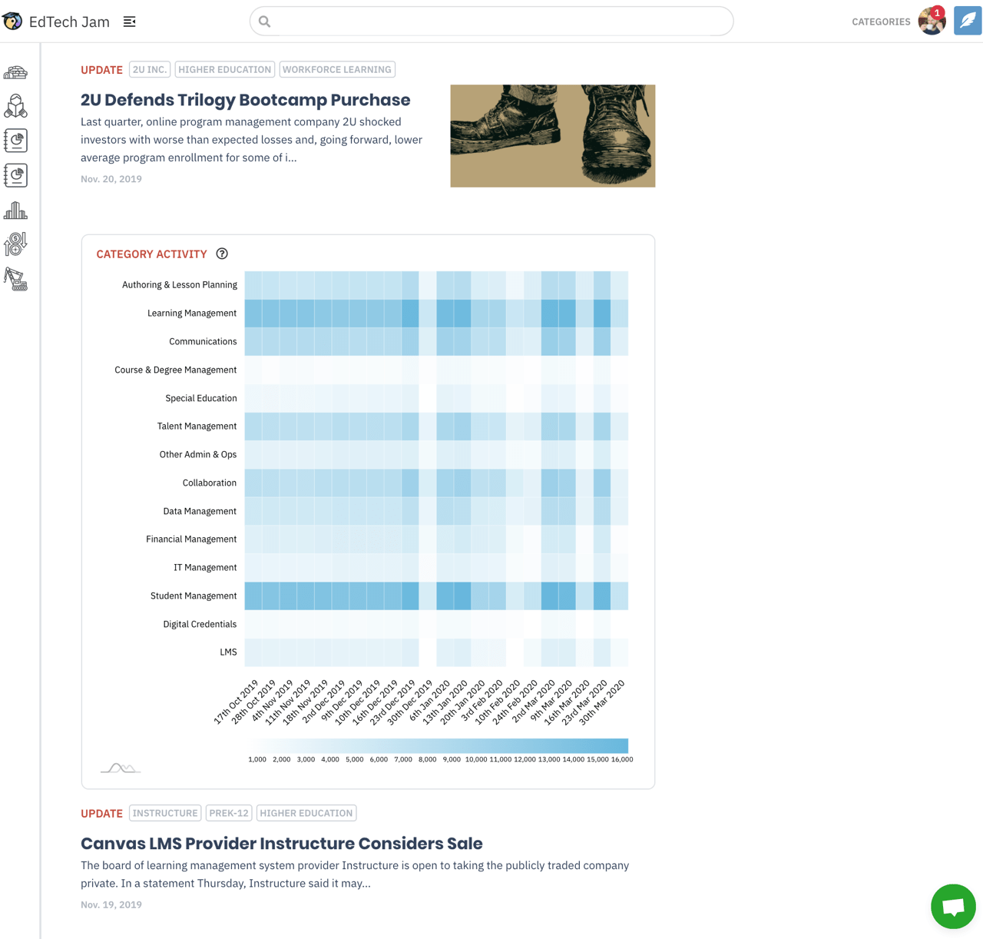The width and height of the screenshot is (983, 939).
Task: Click the Authoring & Lesson Planning row label
Action: (x=179, y=285)
